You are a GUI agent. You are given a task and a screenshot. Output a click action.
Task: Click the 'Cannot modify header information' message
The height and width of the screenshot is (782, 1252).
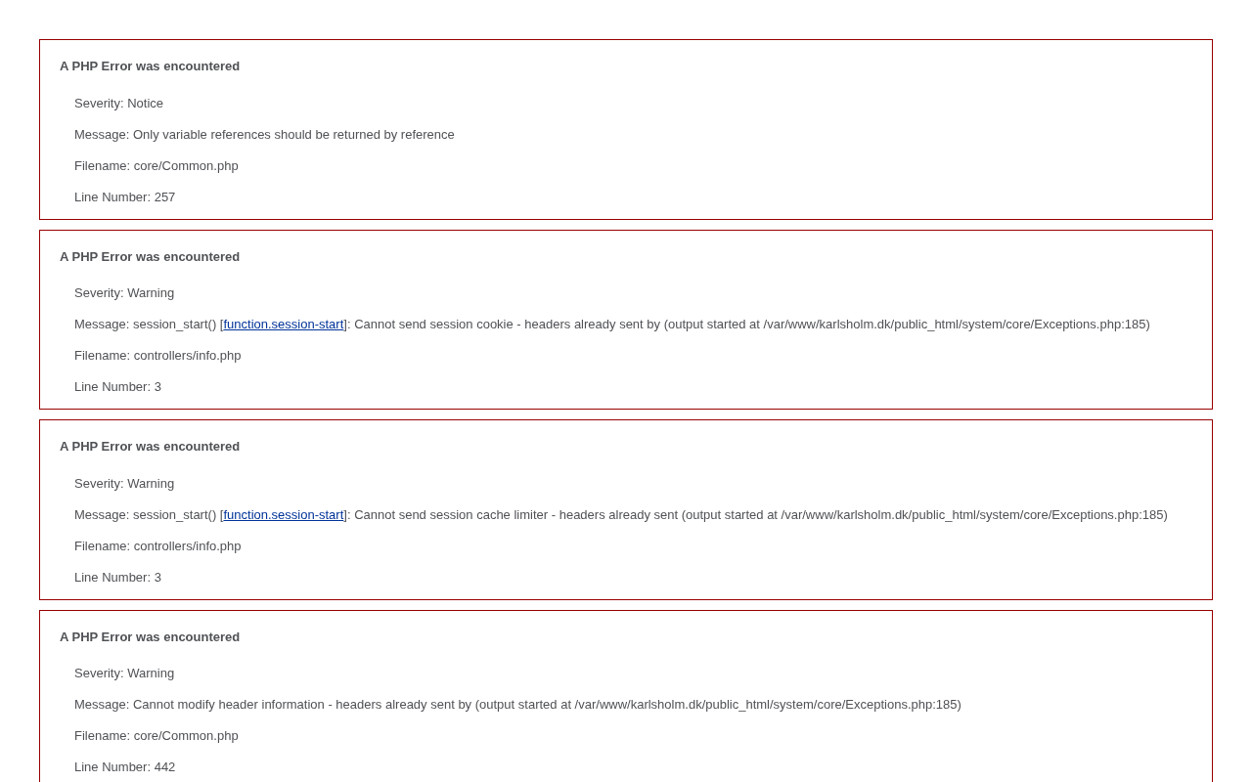click(x=517, y=705)
